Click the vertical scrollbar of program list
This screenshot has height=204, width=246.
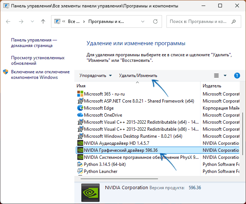(x=243, y=134)
